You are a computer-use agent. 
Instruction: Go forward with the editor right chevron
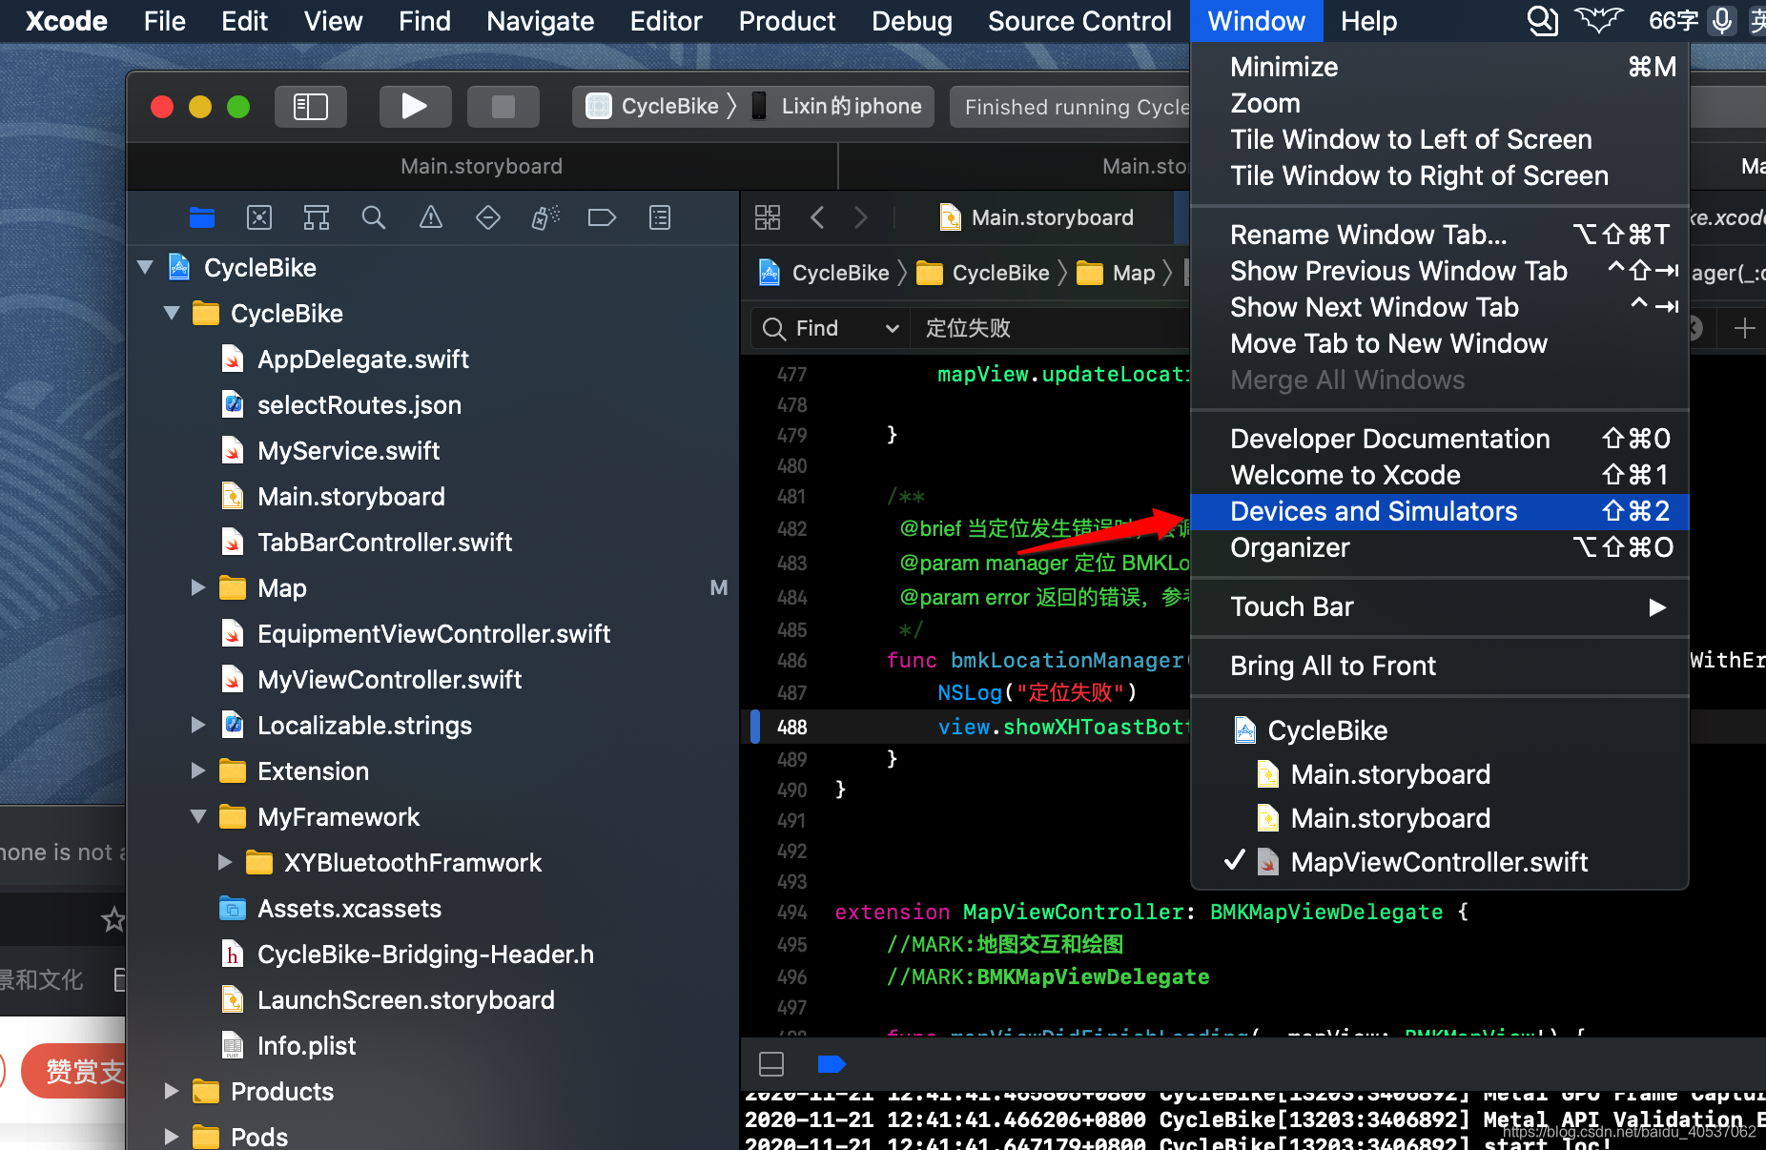pyautogui.click(x=861, y=217)
